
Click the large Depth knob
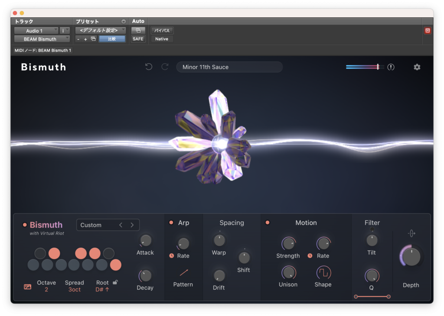click(411, 257)
